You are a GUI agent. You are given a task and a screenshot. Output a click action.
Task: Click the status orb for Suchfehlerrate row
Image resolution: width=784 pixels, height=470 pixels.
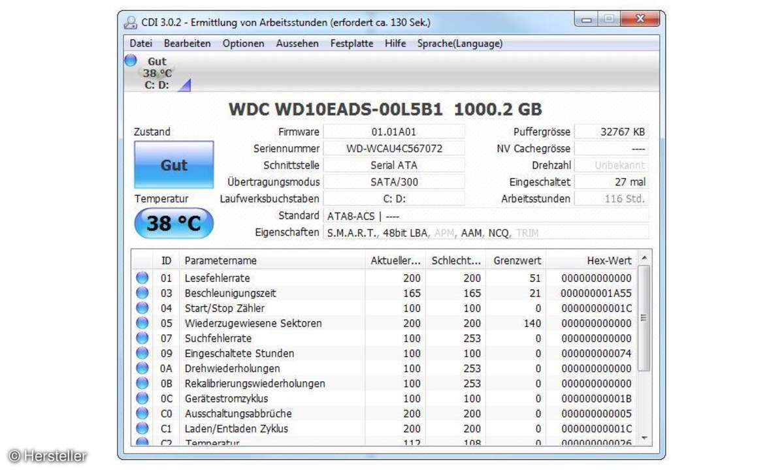(x=142, y=337)
